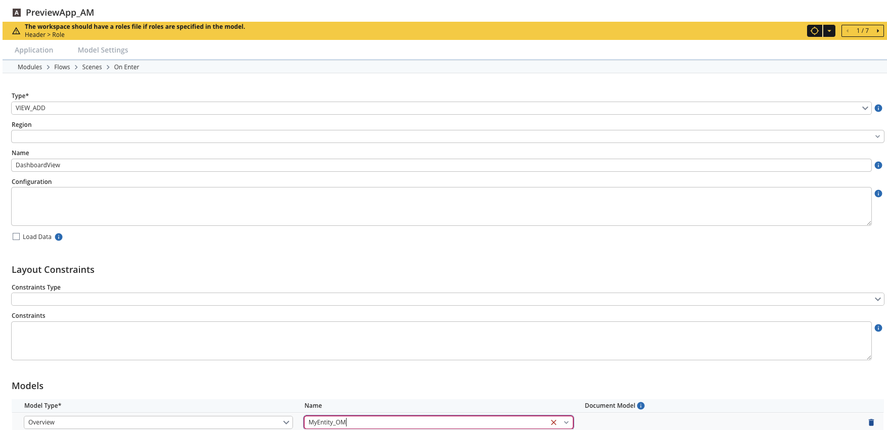The width and height of the screenshot is (887, 430).
Task: Enable the Load Data checkbox
Action: (x=16, y=236)
